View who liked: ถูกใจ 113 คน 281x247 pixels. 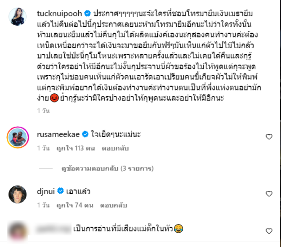pos(76,148)
